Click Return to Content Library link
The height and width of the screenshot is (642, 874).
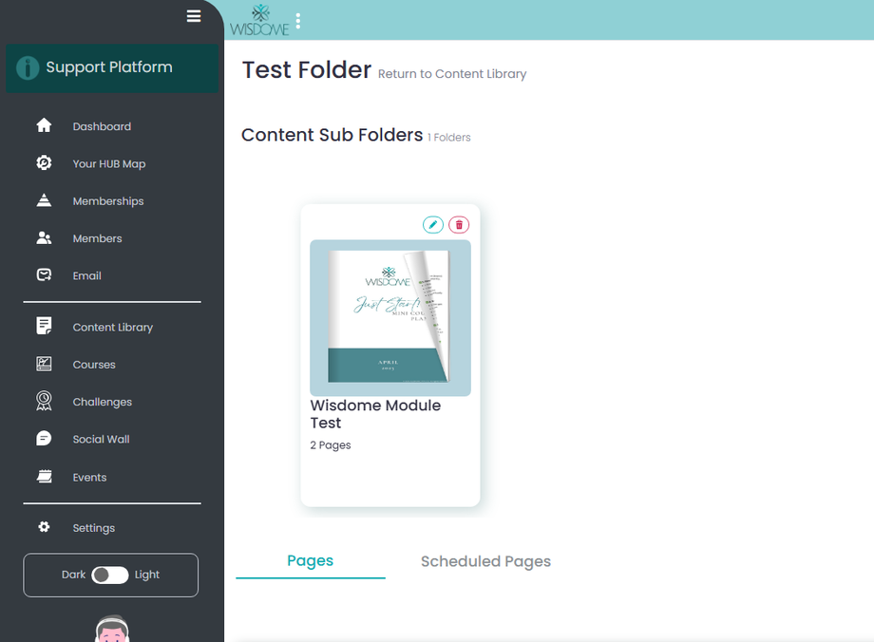pos(452,74)
